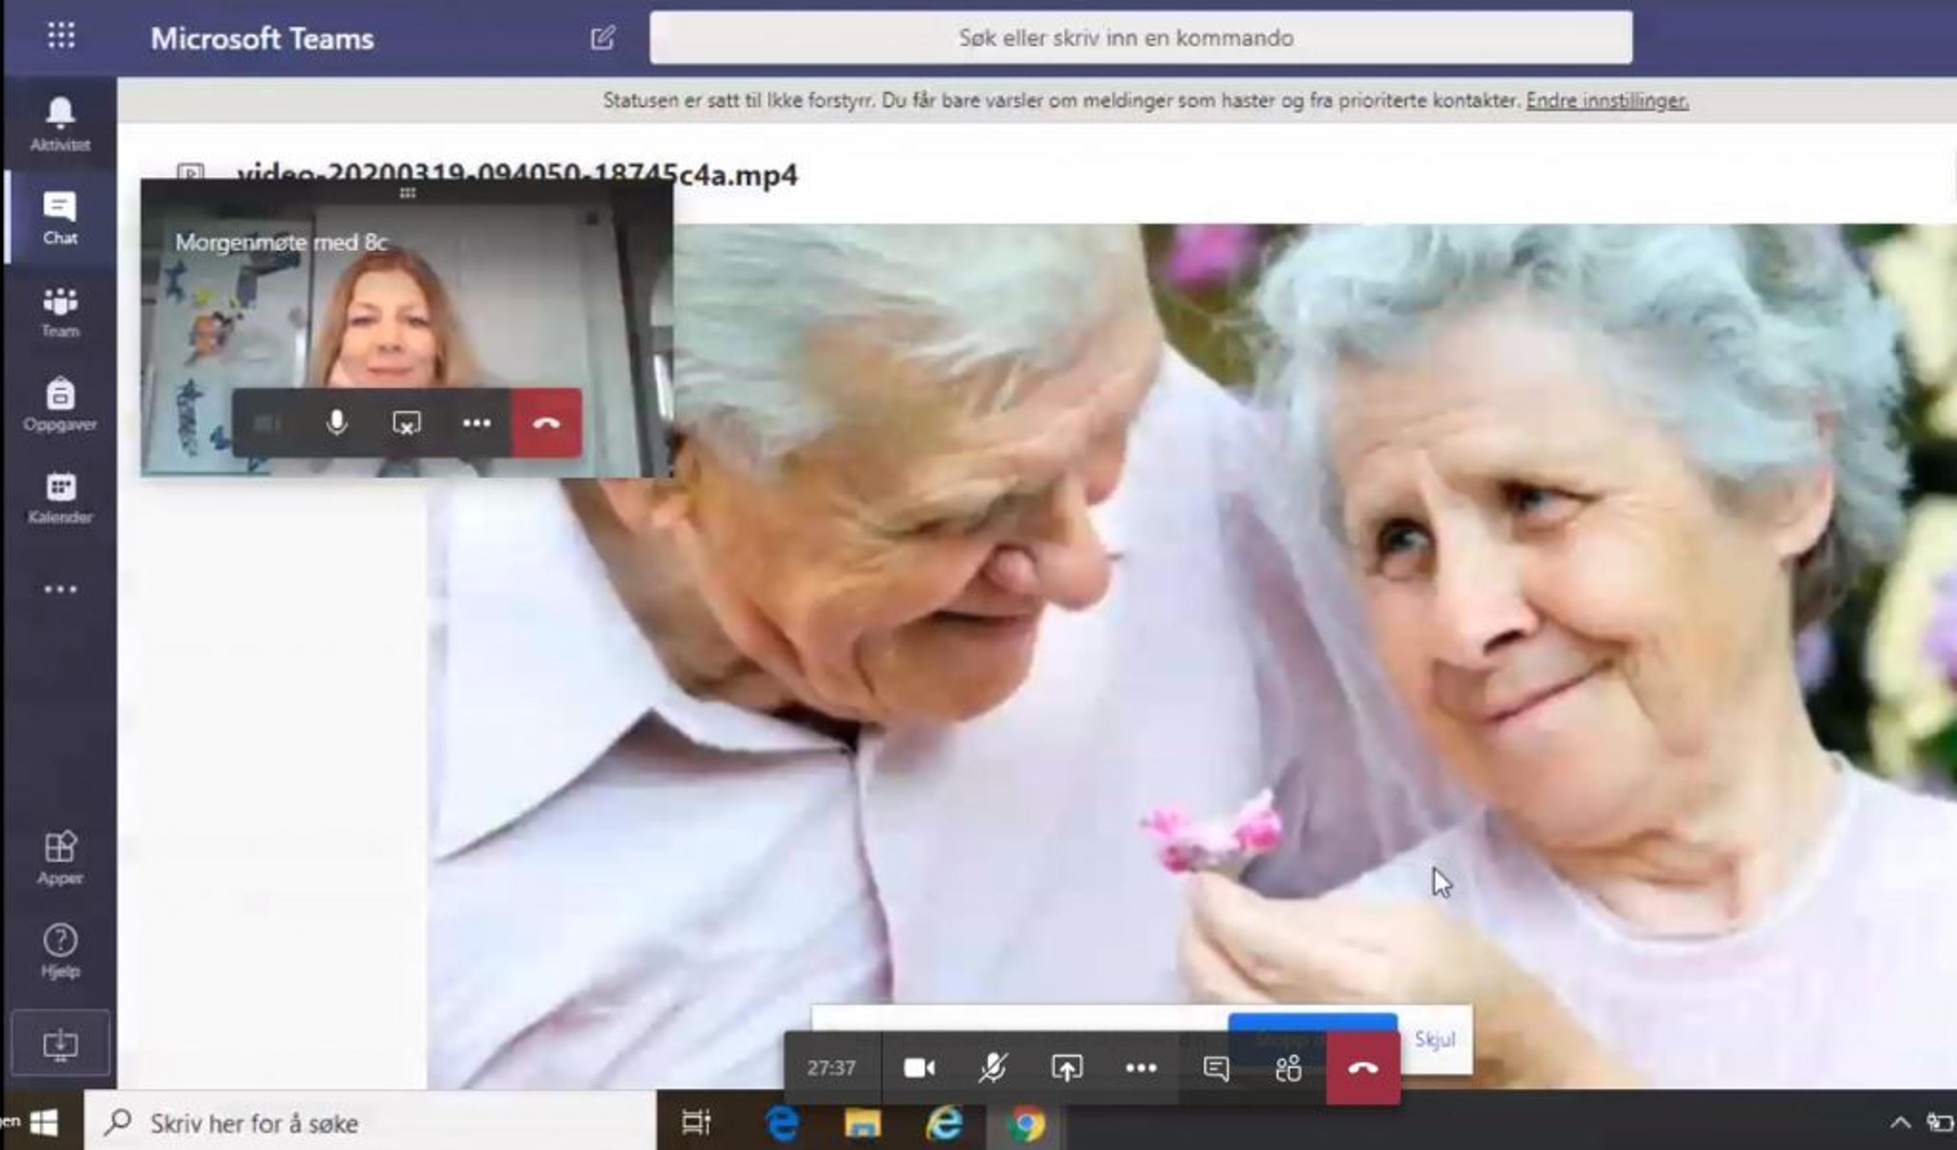
Task: Open Endre innstillinger link
Action: (x=1607, y=101)
